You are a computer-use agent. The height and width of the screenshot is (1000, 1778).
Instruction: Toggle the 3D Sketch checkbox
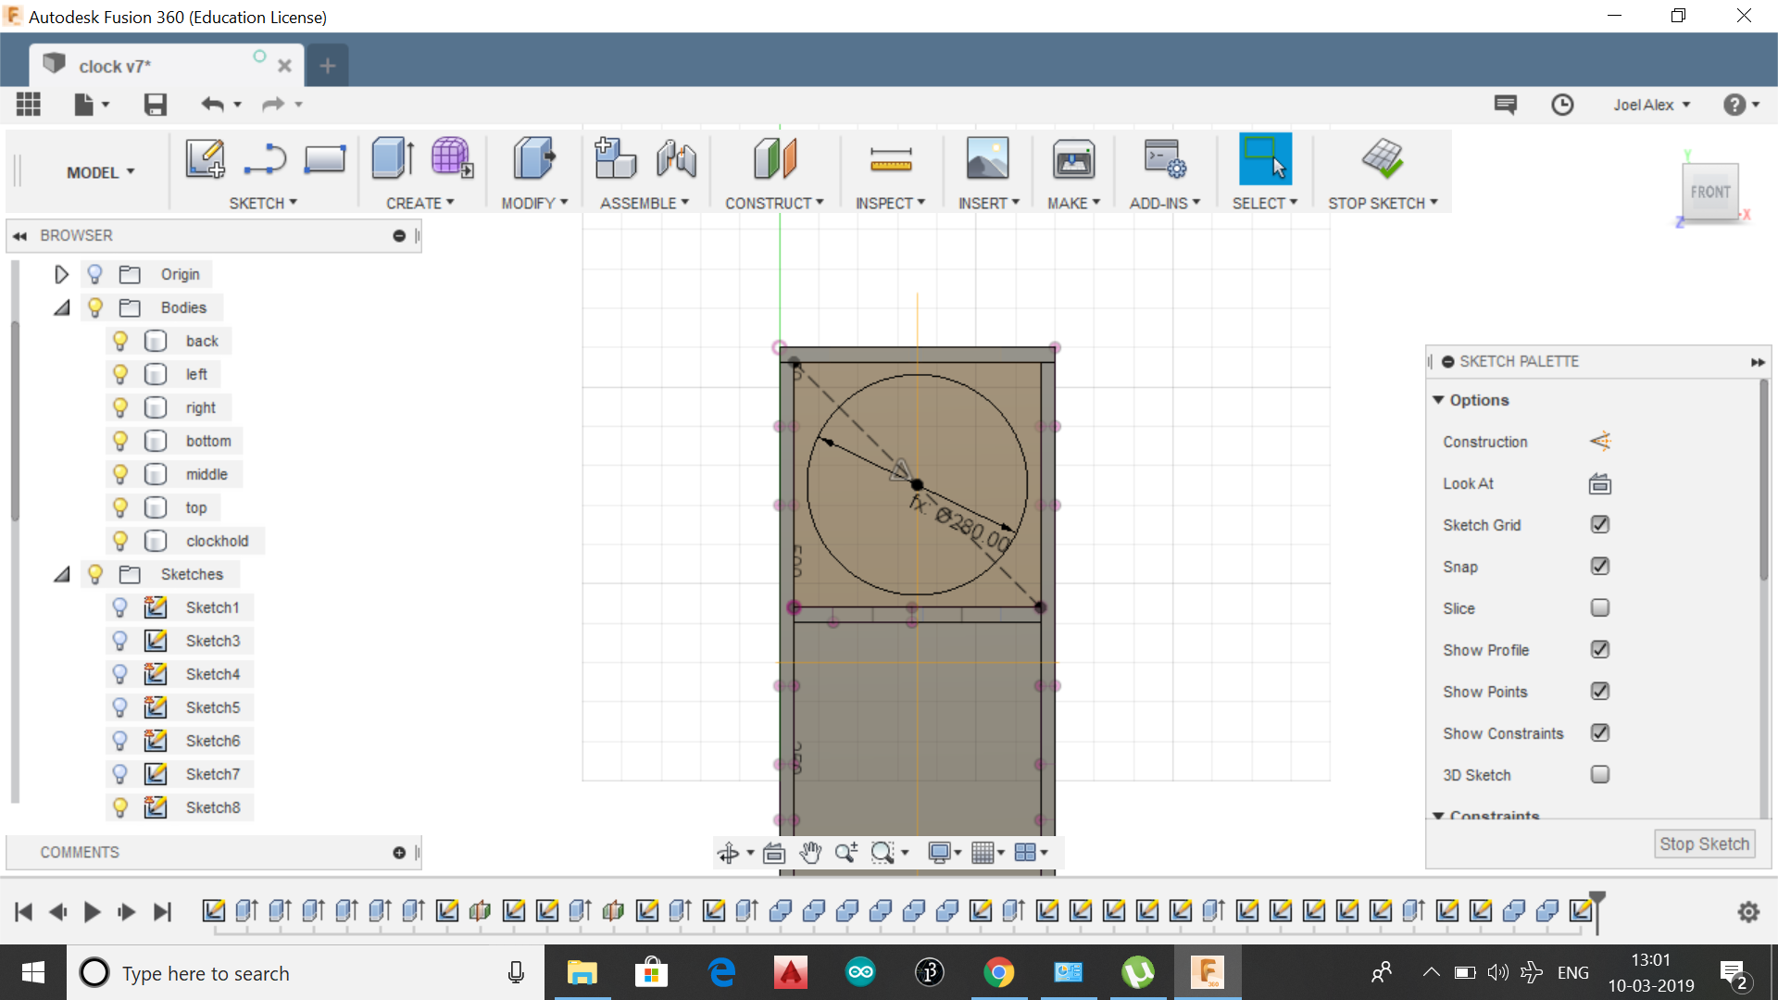click(1599, 775)
